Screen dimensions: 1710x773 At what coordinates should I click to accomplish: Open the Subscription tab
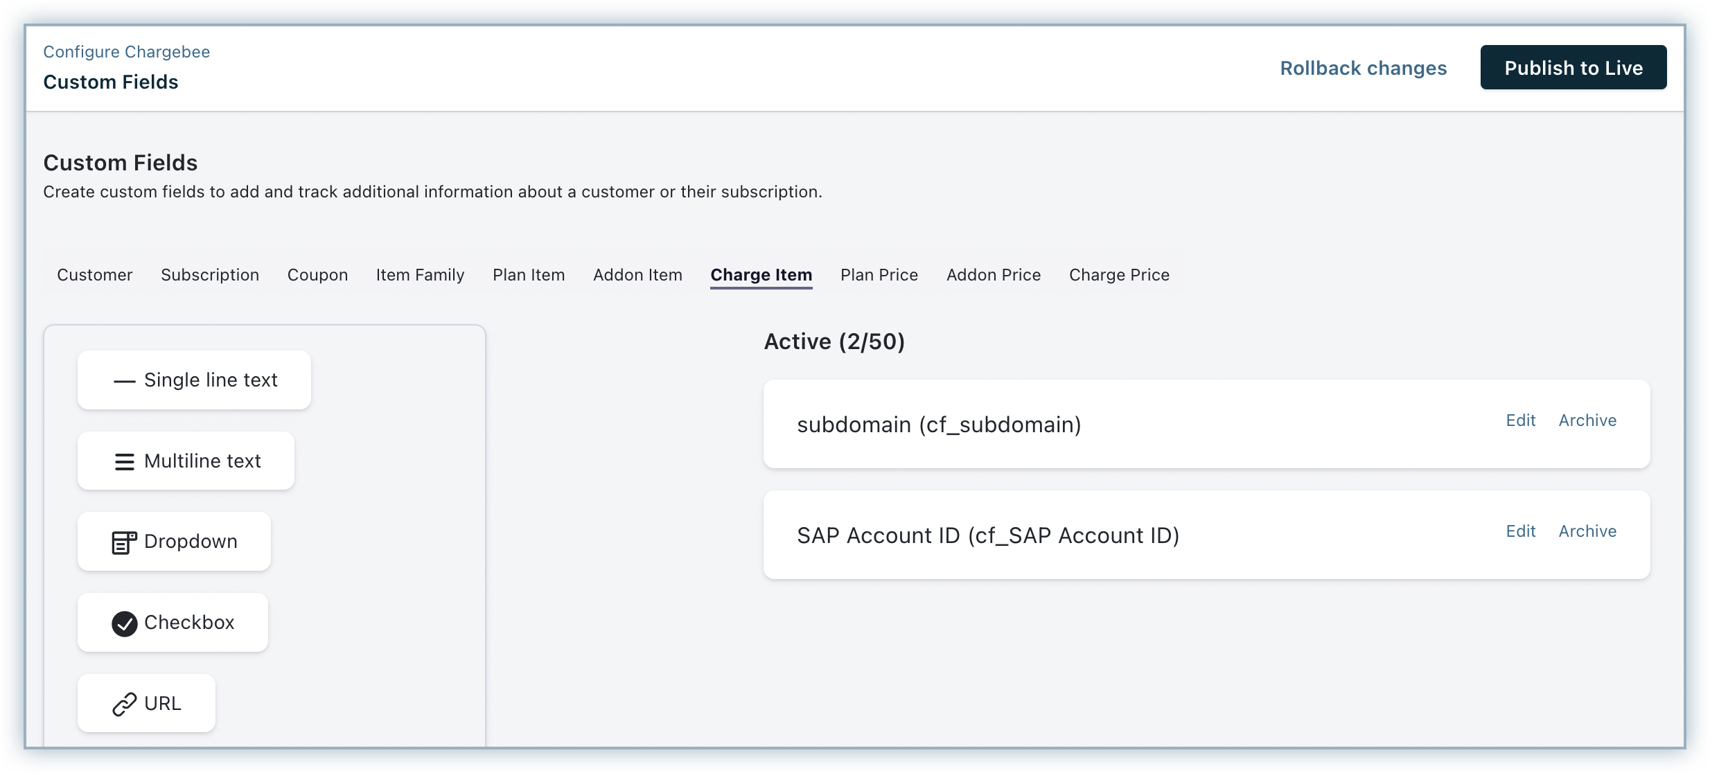point(210,275)
